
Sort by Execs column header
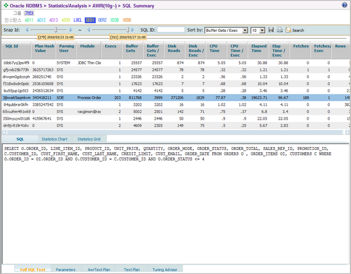(x=112, y=50)
